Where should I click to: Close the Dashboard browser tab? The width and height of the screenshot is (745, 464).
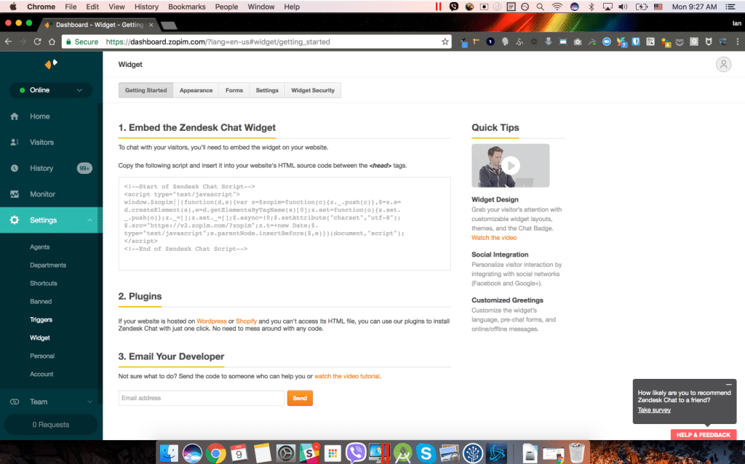(x=151, y=25)
